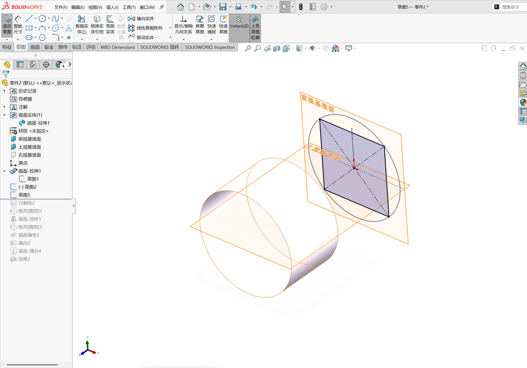Click the 线性草图阵列 button
The height and width of the screenshot is (368, 527).
click(x=145, y=28)
